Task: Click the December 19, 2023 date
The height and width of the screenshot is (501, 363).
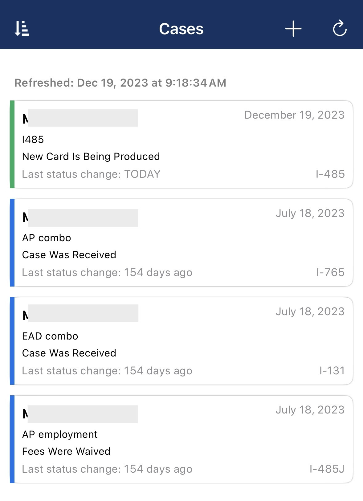Action: (294, 115)
